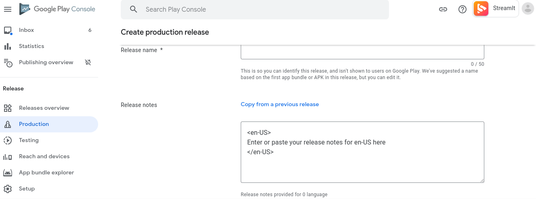Click the Release name input field
The height and width of the screenshot is (199, 536).
click(362, 52)
